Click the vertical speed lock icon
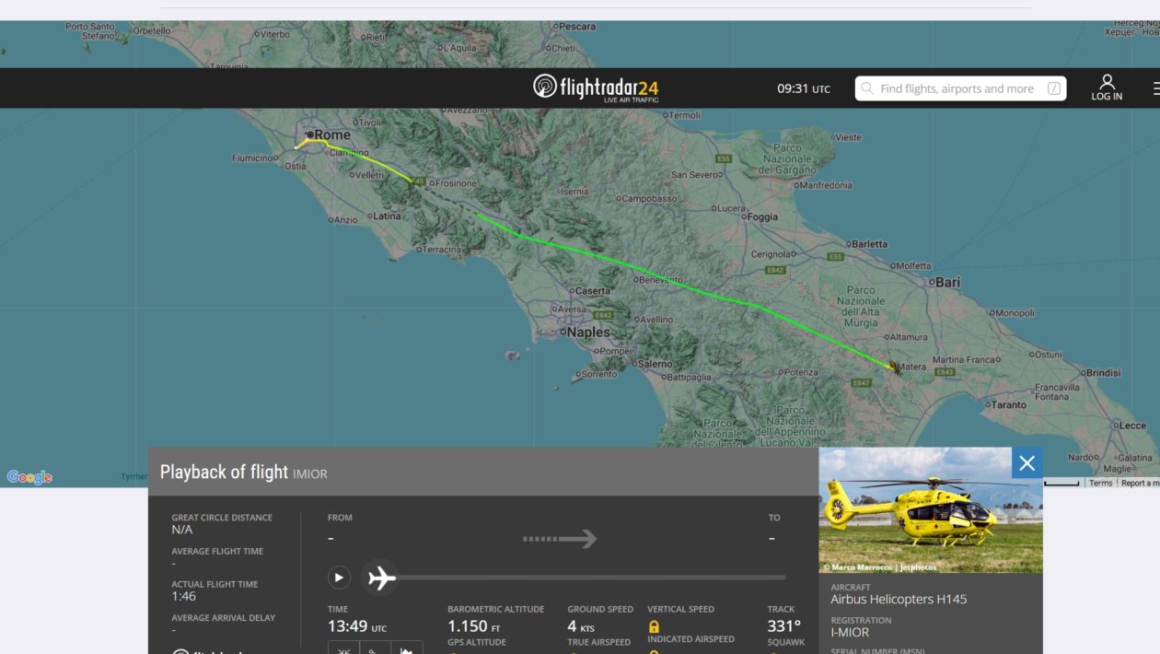 654,627
